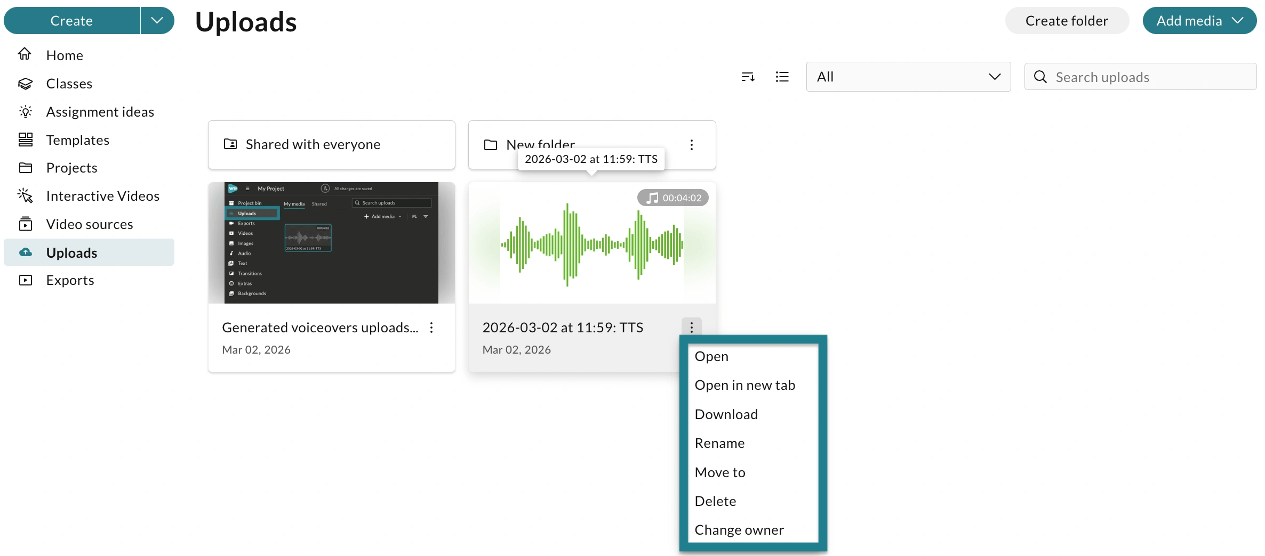This screenshot has width=1265, height=556.
Task: Open Video sources in the sidebar
Action: (89, 224)
